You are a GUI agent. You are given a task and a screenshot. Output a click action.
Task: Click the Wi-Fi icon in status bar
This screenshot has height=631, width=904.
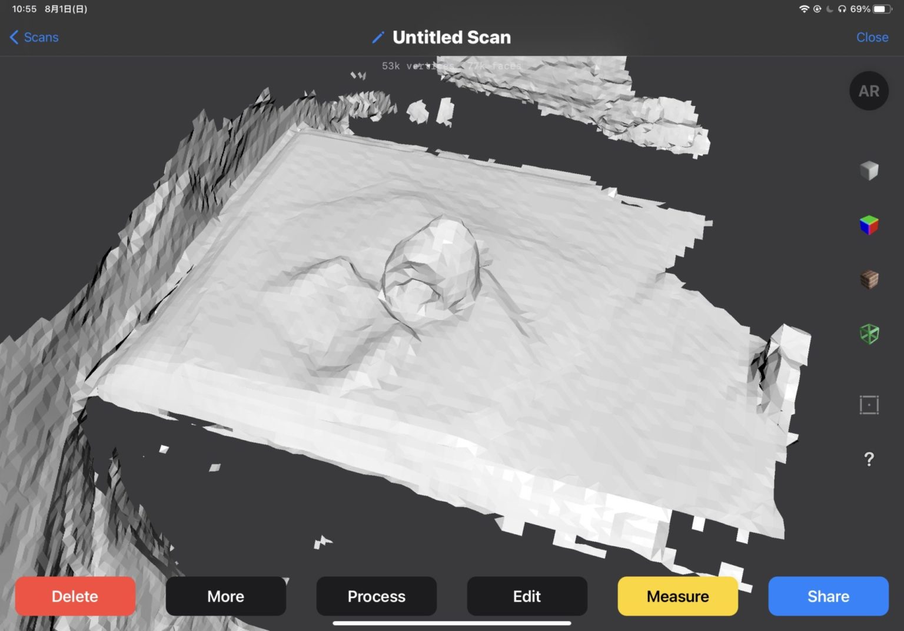coord(804,9)
